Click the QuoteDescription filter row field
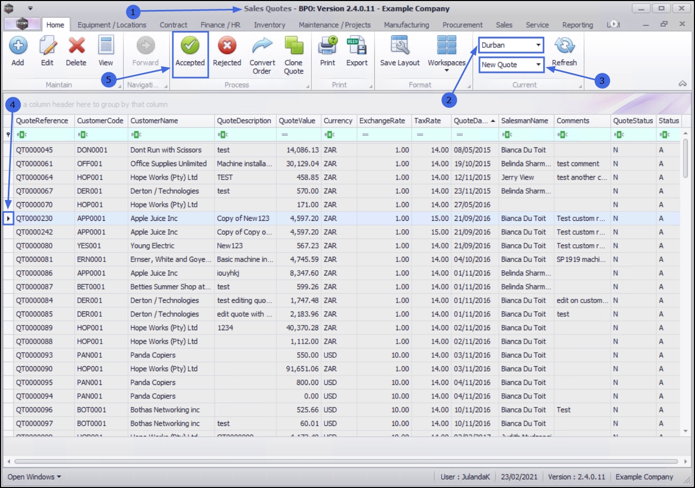 (x=245, y=134)
